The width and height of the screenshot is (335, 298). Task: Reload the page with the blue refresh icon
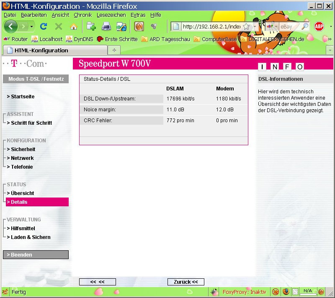pyautogui.click(x=44, y=26)
